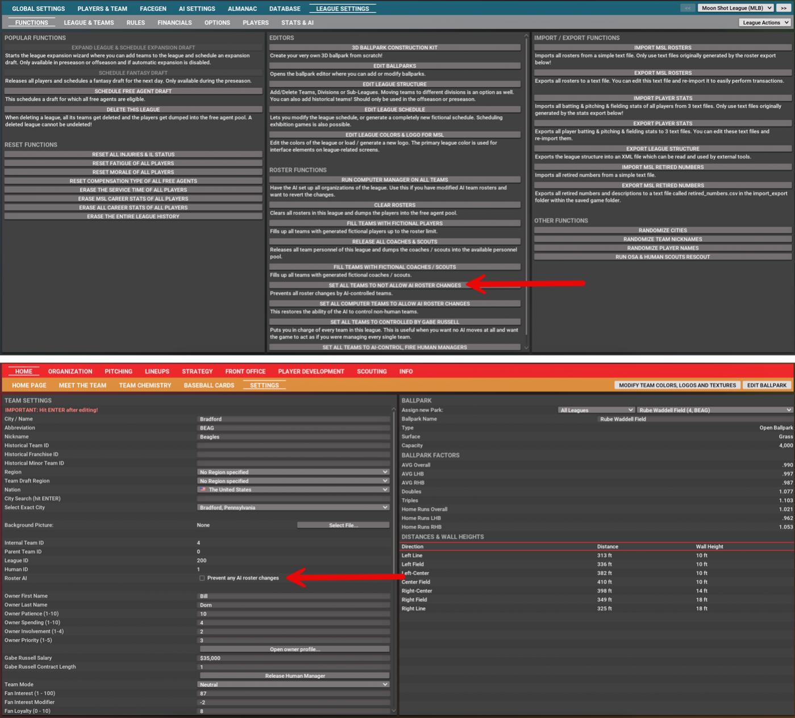
Task: Click Set All Teams To Not Allow AI Roster Changes
Action: [x=394, y=285]
